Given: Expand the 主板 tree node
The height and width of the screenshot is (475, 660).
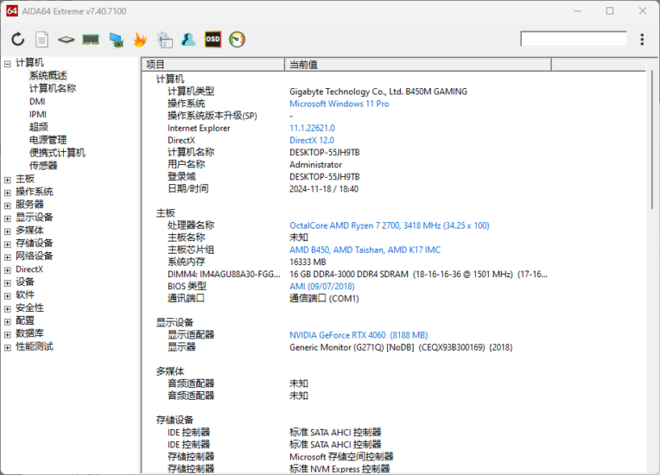Looking at the screenshot, I should click(8, 180).
